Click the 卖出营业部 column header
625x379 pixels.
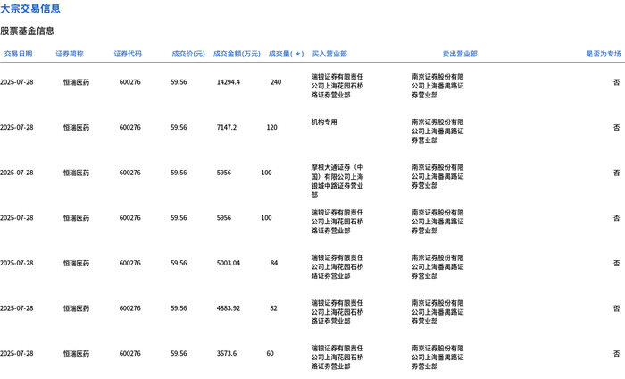pyautogui.click(x=460, y=54)
